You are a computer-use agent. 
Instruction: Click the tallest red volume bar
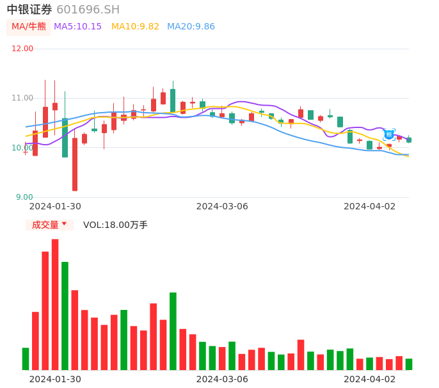tap(55, 305)
